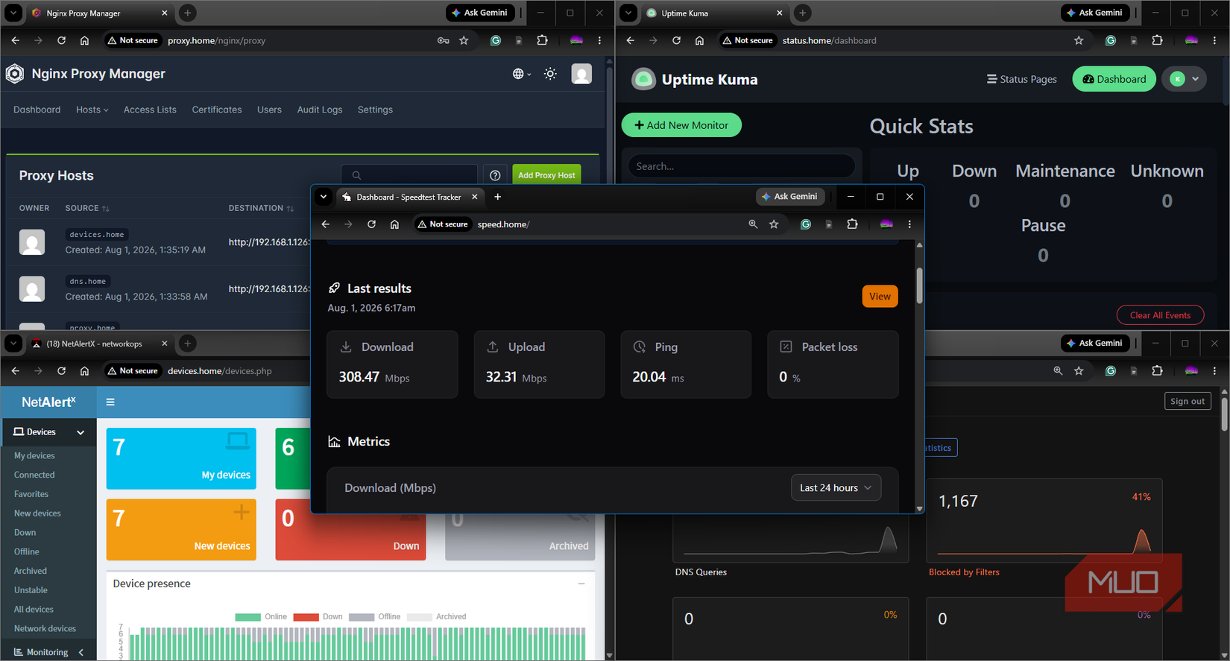This screenshot has width=1230, height=661.
Task: Open Users page in Nginx Proxy Manager
Action: click(269, 110)
